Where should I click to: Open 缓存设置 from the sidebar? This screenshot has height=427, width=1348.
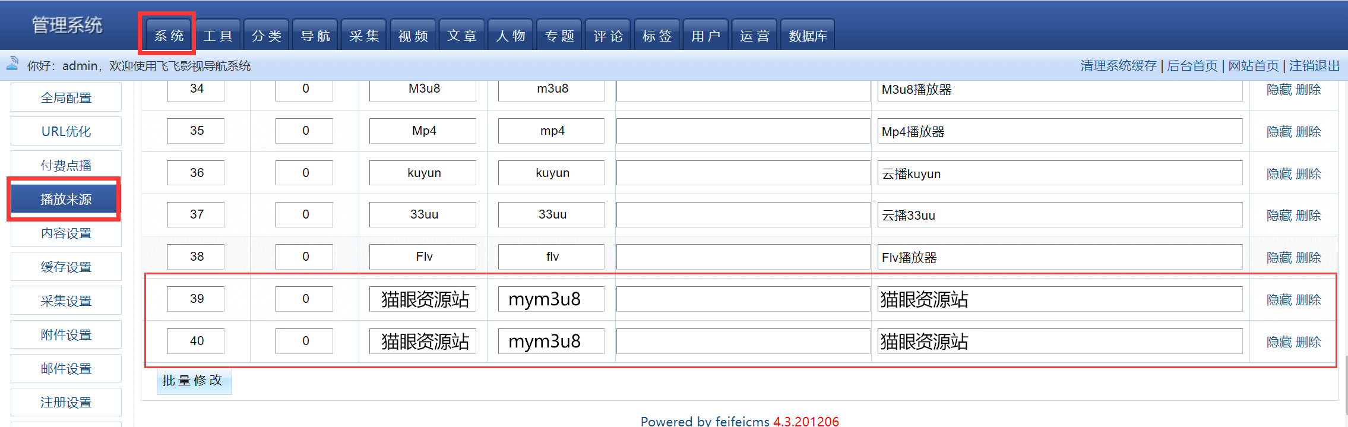point(66,267)
